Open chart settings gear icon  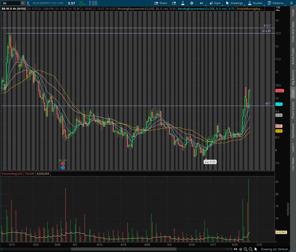[192, 3]
